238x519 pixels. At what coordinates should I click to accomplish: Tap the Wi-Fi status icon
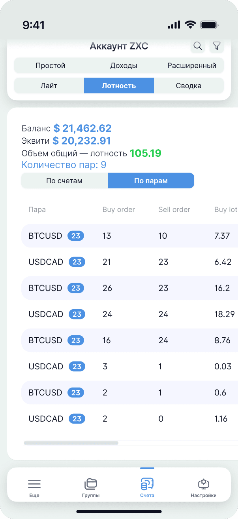point(190,25)
